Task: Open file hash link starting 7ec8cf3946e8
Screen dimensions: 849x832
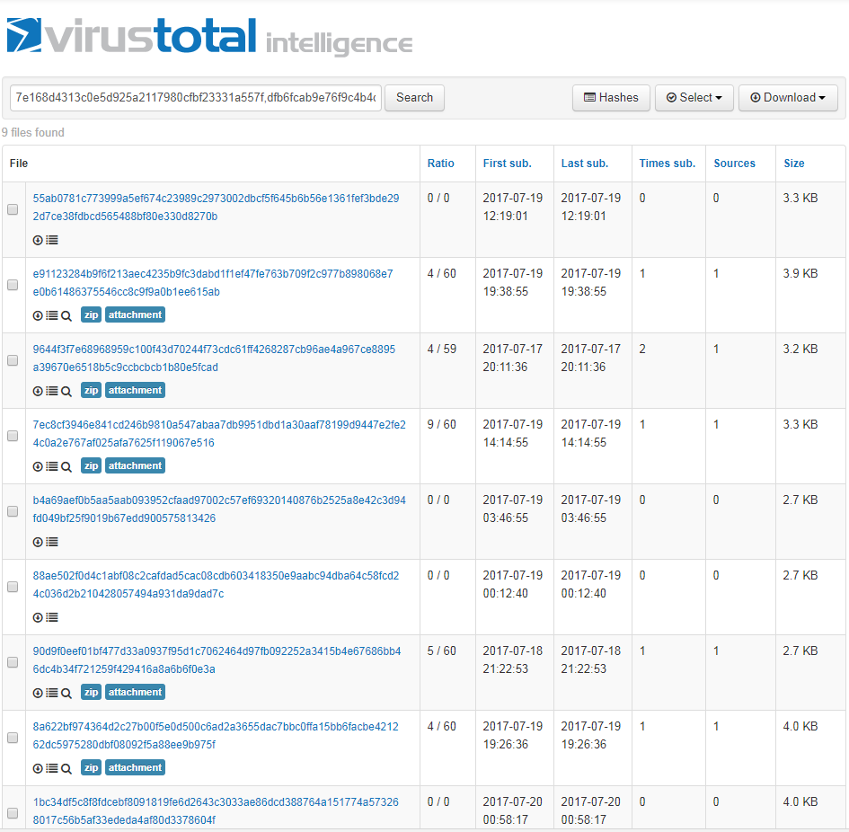Action: [x=219, y=434]
